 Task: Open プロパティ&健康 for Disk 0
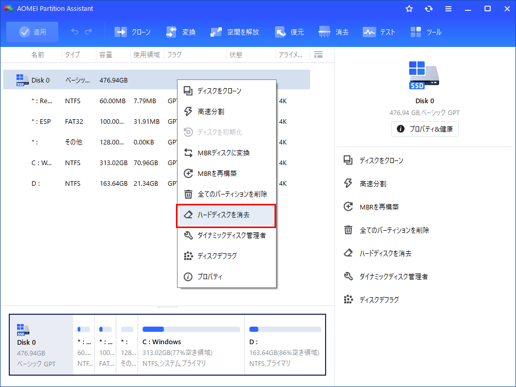pos(424,129)
